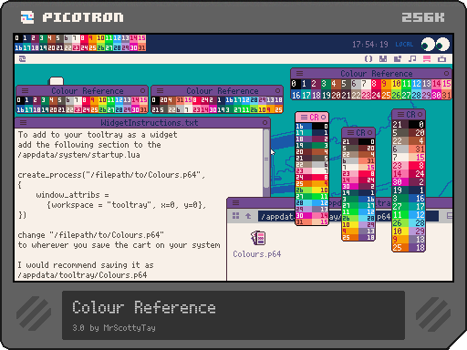The width and height of the screenshot is (467, 350).
Task: Pick colour 8 red swatch in tooltray palette
Action: tap(83, 38)
